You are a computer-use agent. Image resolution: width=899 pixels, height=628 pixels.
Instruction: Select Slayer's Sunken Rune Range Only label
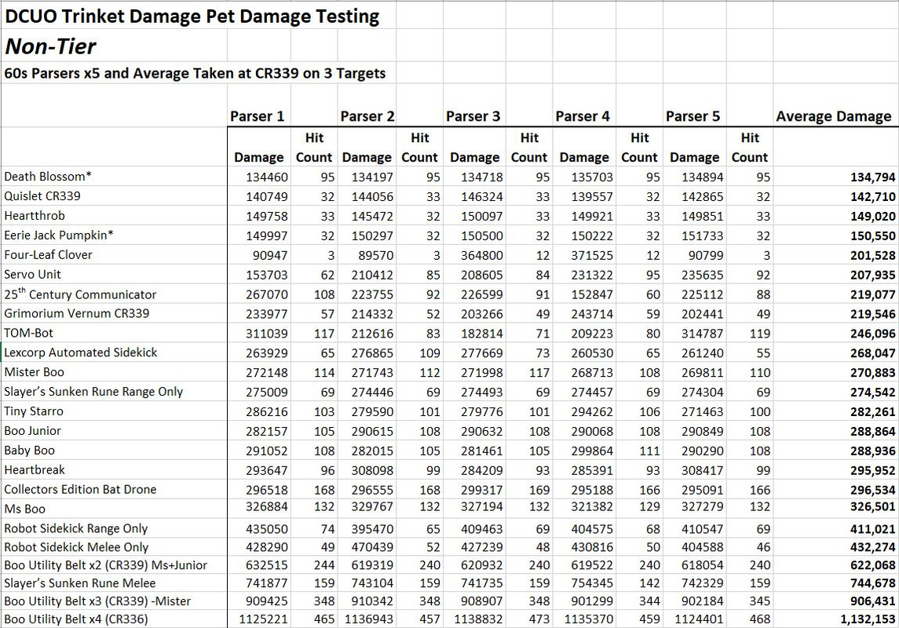tap(93, 392)
